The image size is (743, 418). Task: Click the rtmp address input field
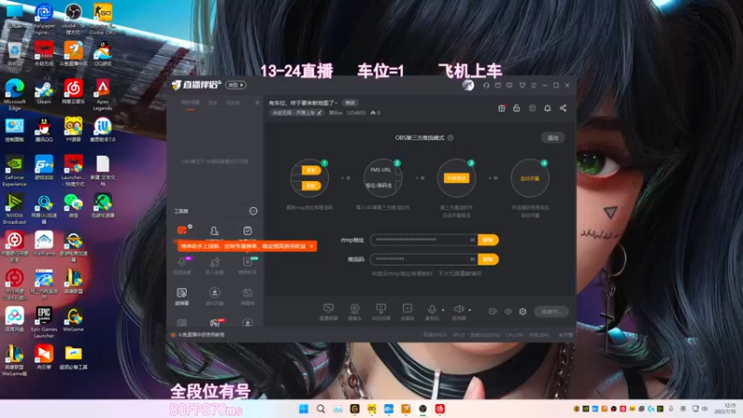coord(424,240)
